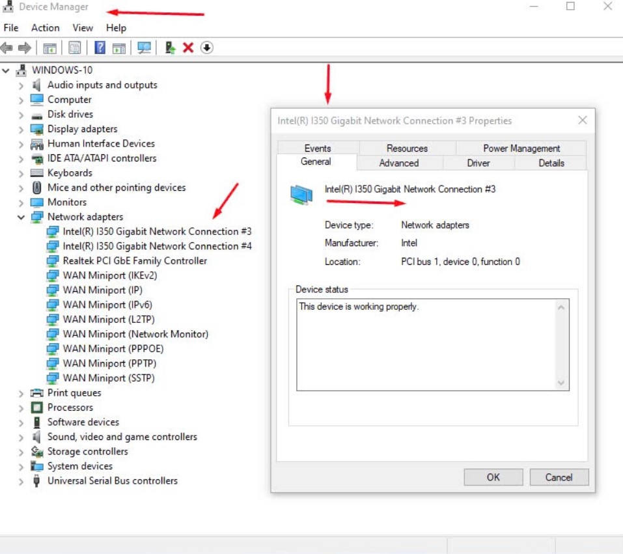Image resolution: width=623 pixels, height=554 pixels.
Task: Click the WAN Miniport (PPTP) adapter icon
Action: [x=53, y=364]
